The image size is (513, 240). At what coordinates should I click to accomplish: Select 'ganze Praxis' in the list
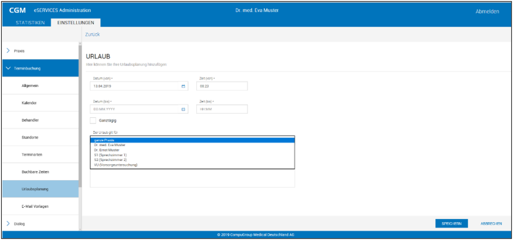[193, 140]
